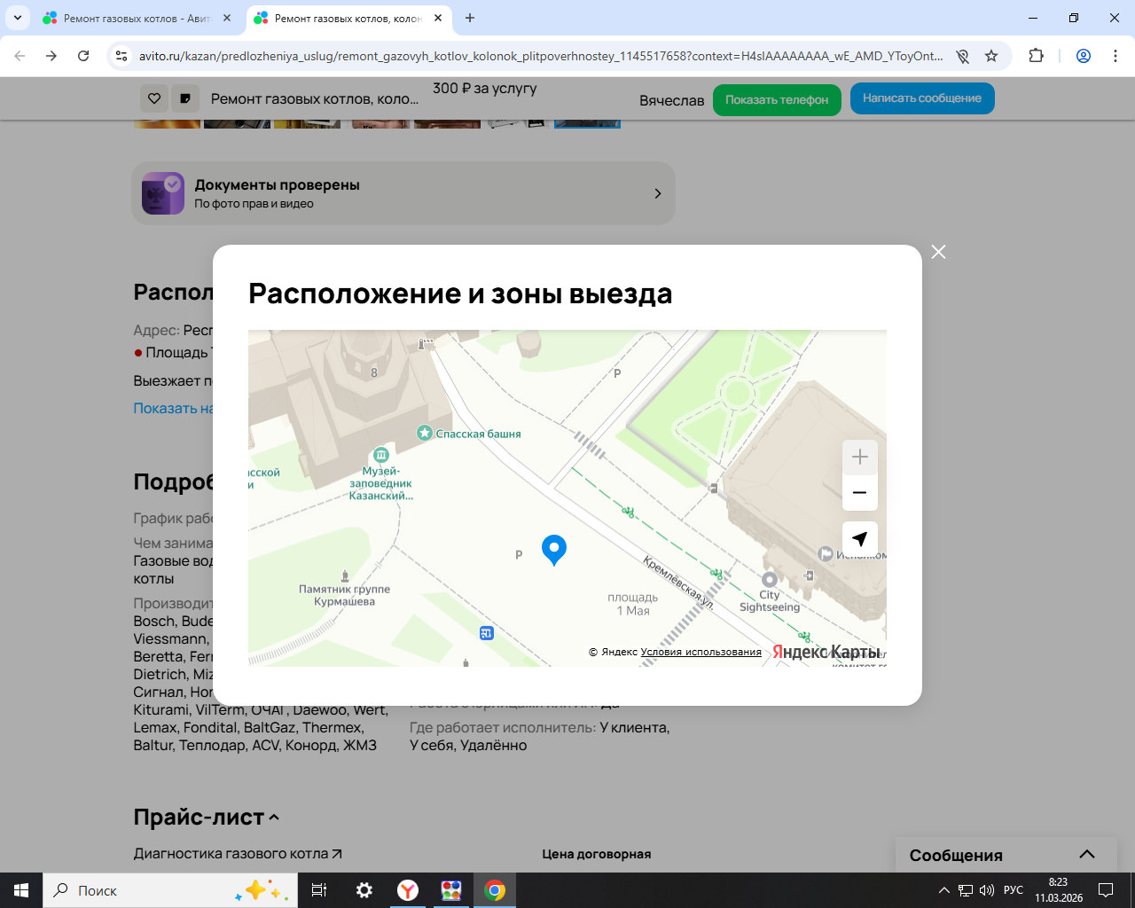The height and width of the screenshot is (908, 1135).
Task: Show hidden system tray icons
Action: 943,890
